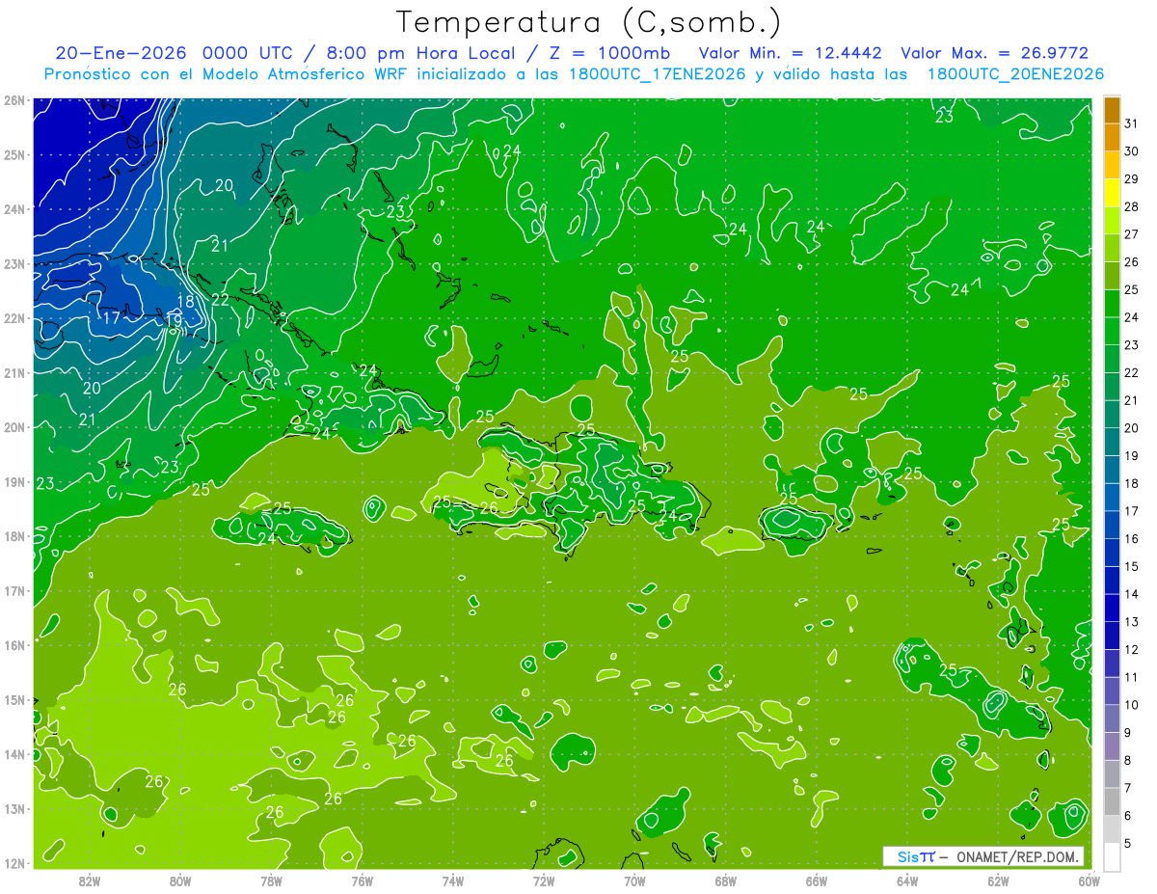The height and width of the screenshot is (894, 1157).
Task: Click the dark orange swatch above 31
Action: click(x=1112, y=110)
